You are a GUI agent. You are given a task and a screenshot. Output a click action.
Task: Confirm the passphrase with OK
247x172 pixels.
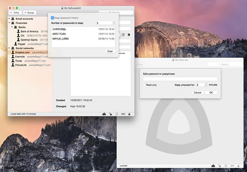(x=211, y=92)
